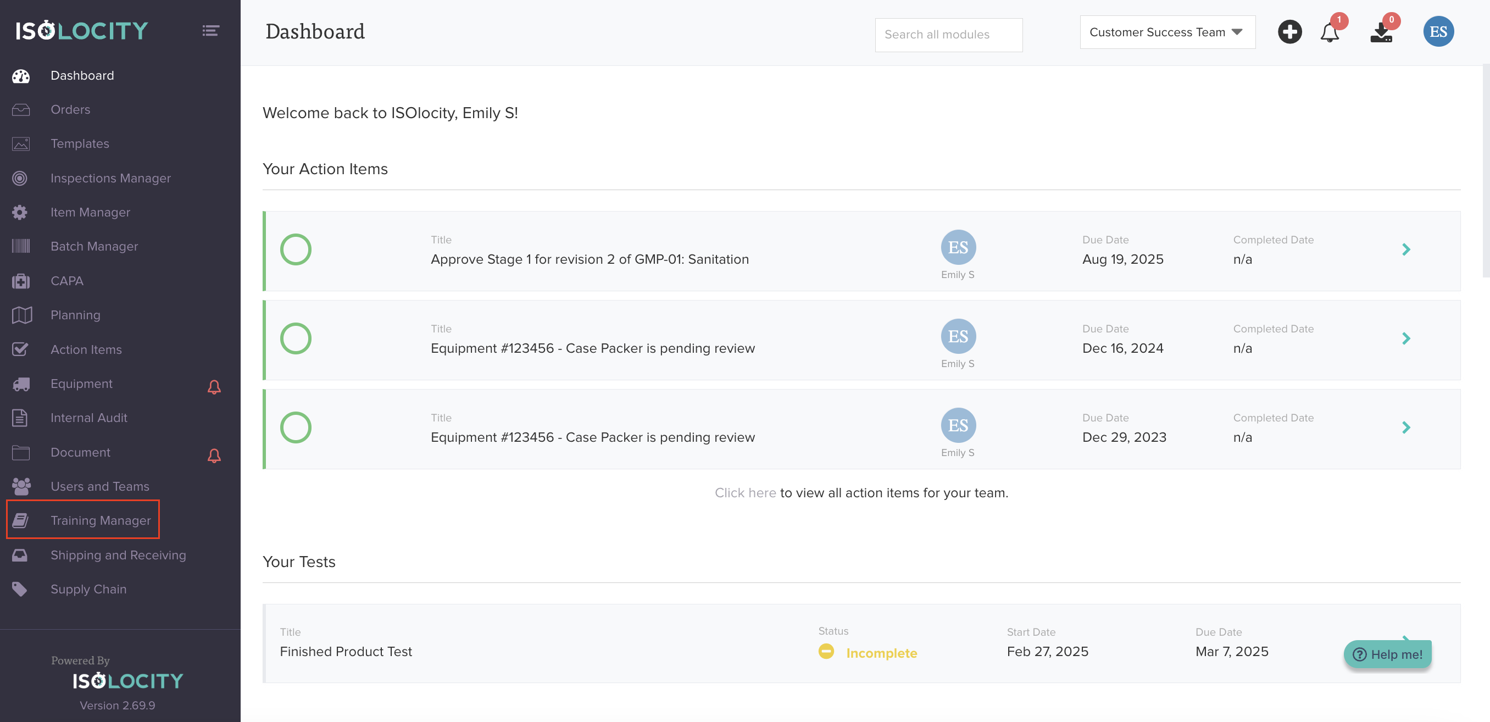Open Training Manager in the sidebar
Viewport: 1490px width, 722px height.
[100, 520]
